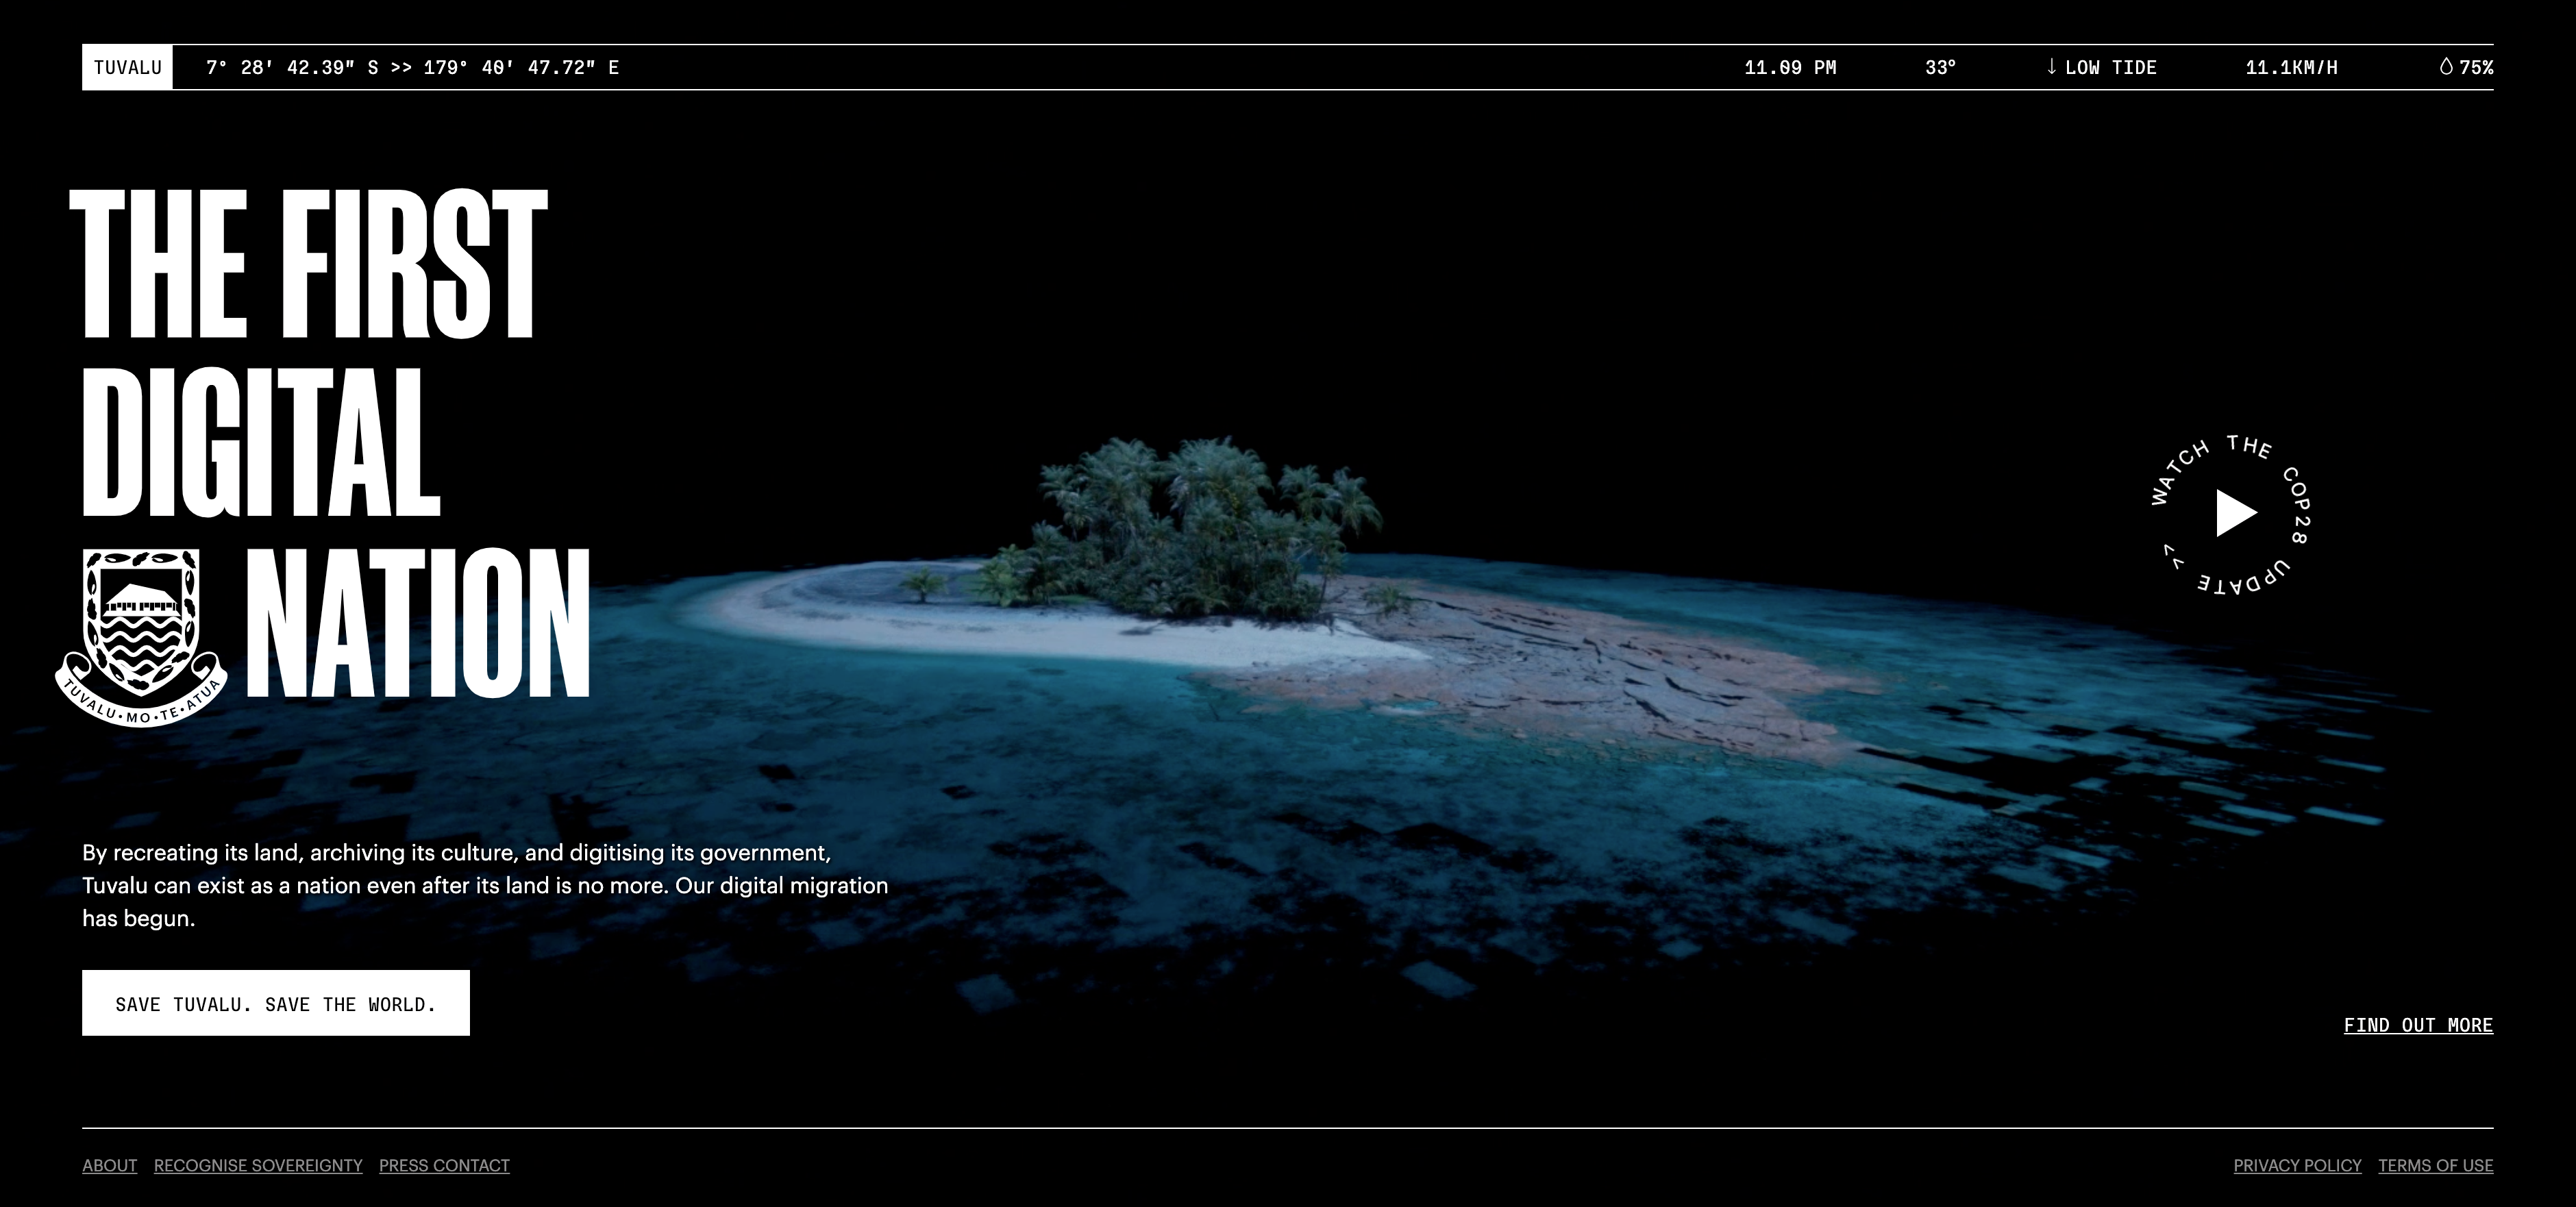Click 'Save Tuvalu. Save the World.' button

(x=276, y=1003)
